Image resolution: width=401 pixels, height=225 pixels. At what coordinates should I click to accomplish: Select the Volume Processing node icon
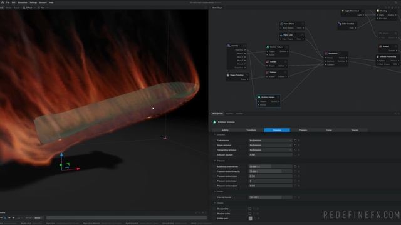click(378, 56)
